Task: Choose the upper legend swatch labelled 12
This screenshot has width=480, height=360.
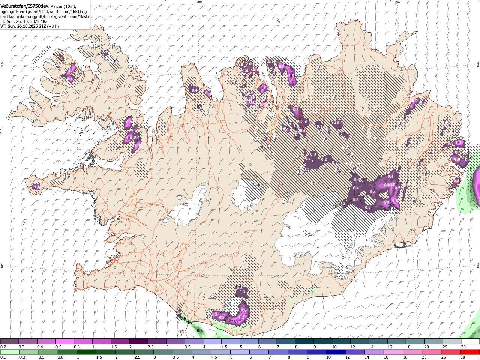Action: click(360, 342)
